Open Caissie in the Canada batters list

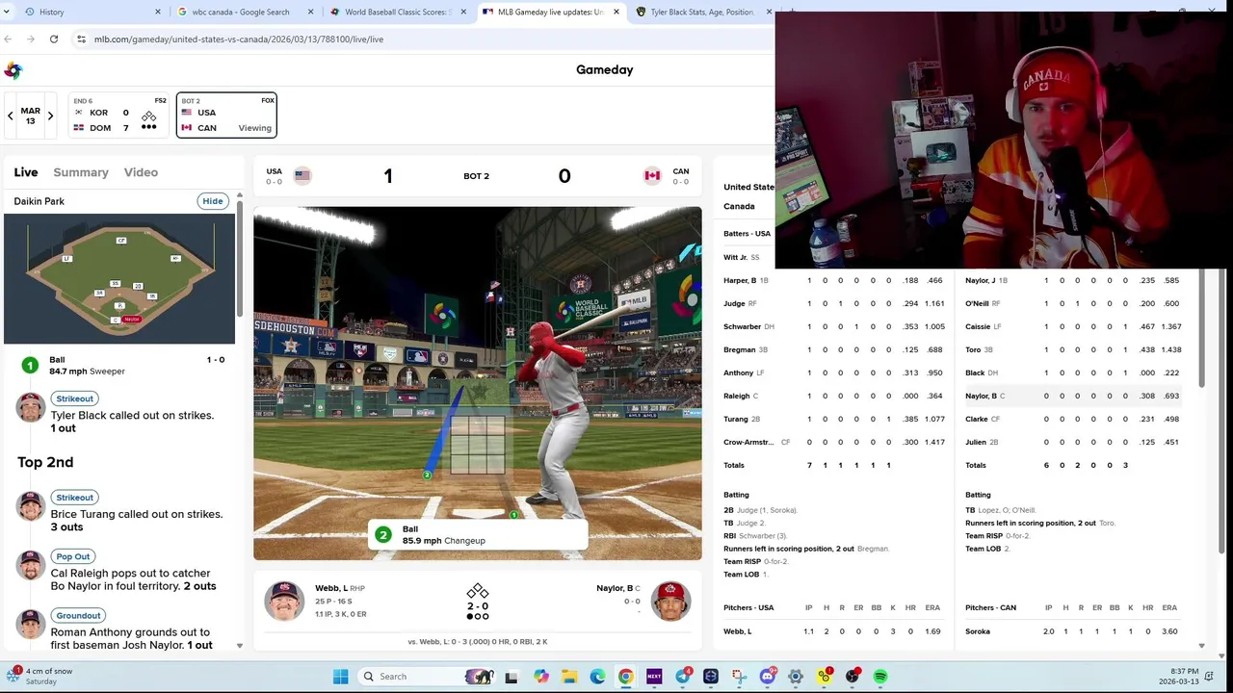(978, 326)
